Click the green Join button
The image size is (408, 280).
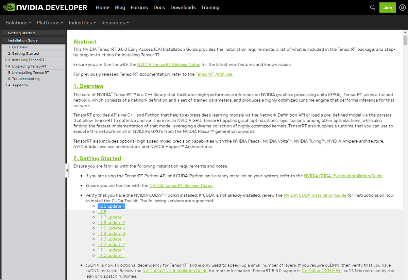click(x=388, y=7)
